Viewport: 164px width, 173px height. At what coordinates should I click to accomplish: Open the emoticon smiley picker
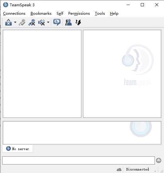tap(159, 160)
